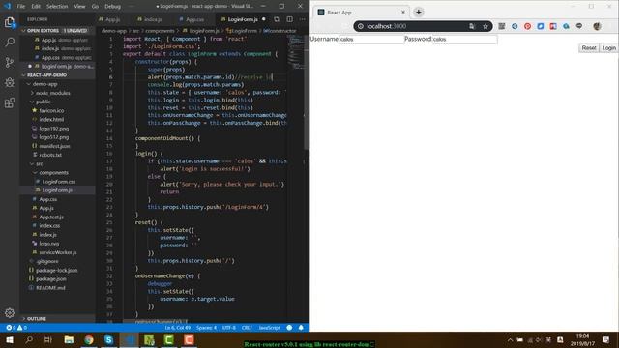Click the site information icon beside localhost
619x348 pixels.
(361, 26)
